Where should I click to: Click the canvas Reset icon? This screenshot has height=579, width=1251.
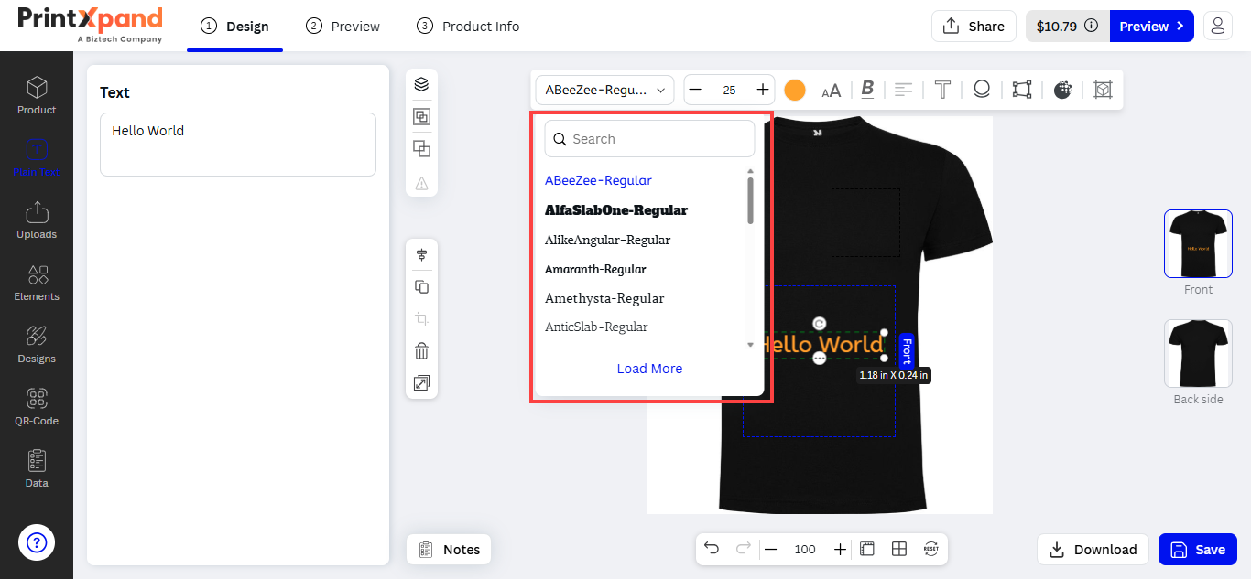pyautogui.click(x=931, y=549)
